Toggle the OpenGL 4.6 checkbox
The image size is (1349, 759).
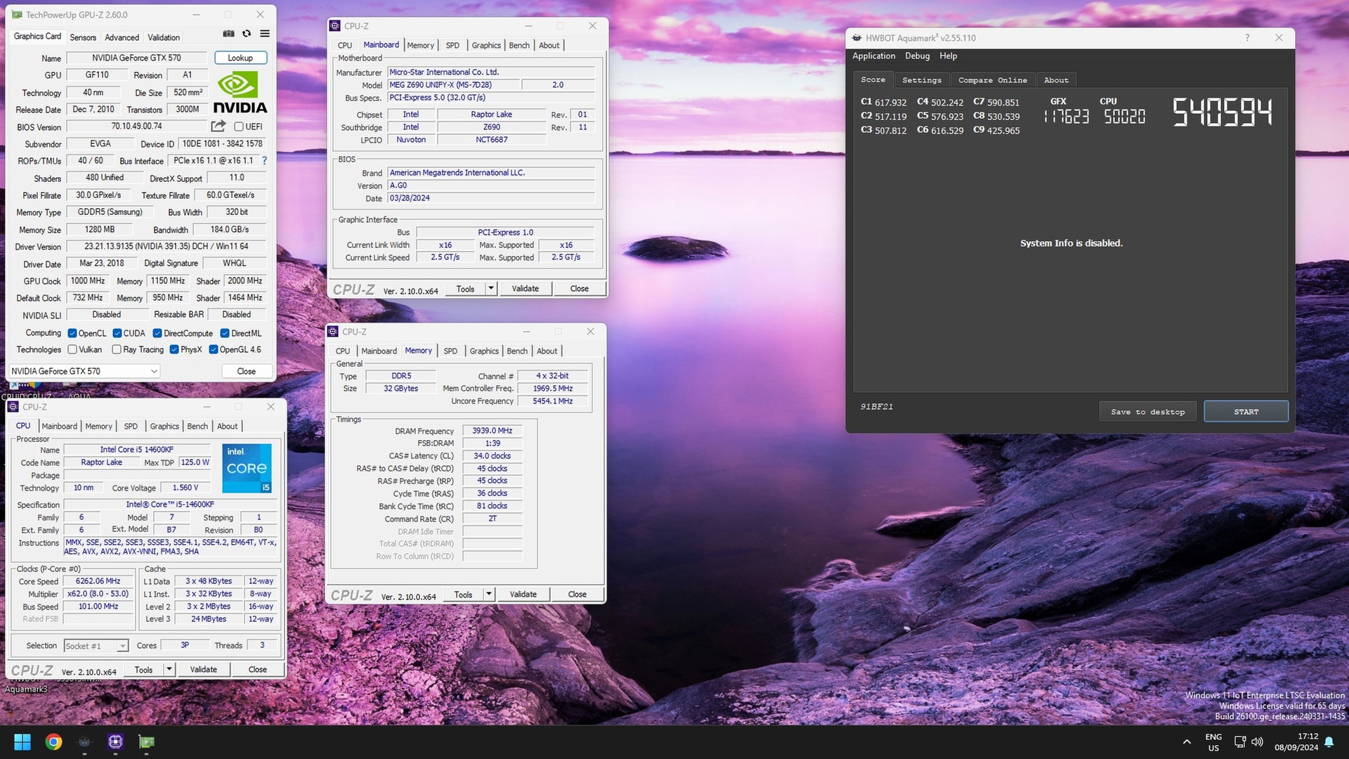coord(214,349)
